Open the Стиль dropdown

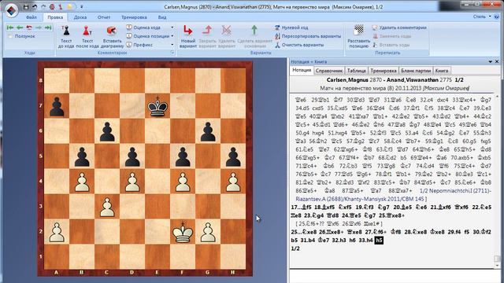click(481, 17)
